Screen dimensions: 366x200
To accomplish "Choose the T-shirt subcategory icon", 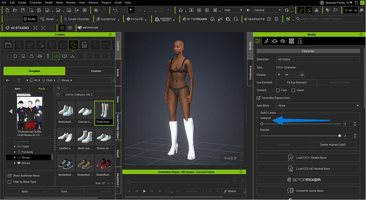I will pyautogui.click(x=15, y=56).
